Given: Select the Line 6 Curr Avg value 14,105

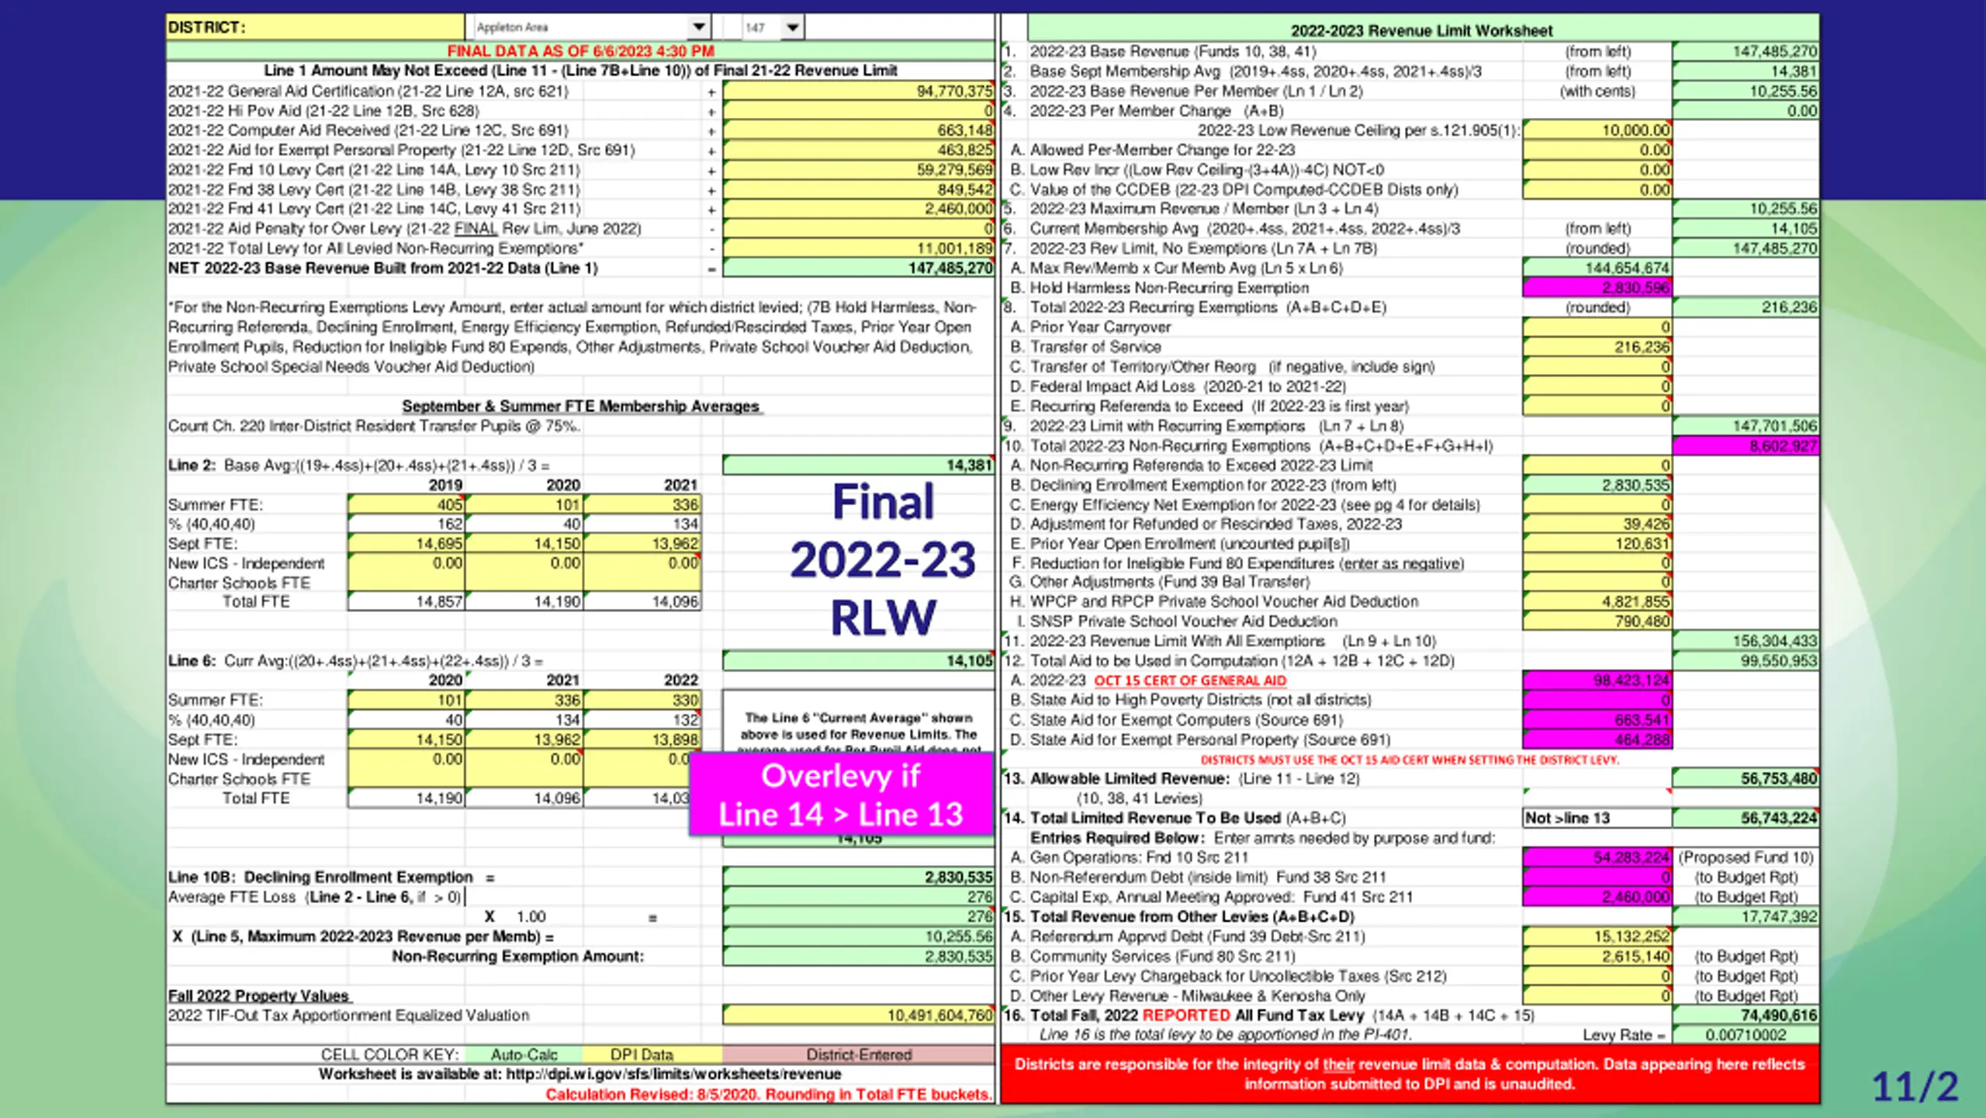Looking at the screenshot, I should (858, 661).
